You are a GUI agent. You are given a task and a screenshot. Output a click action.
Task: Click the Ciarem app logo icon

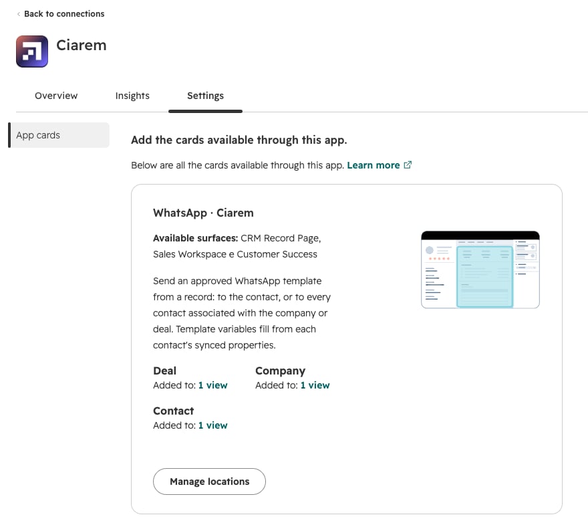point(32,51)
